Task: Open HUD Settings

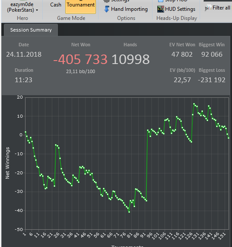Action: 176,9
